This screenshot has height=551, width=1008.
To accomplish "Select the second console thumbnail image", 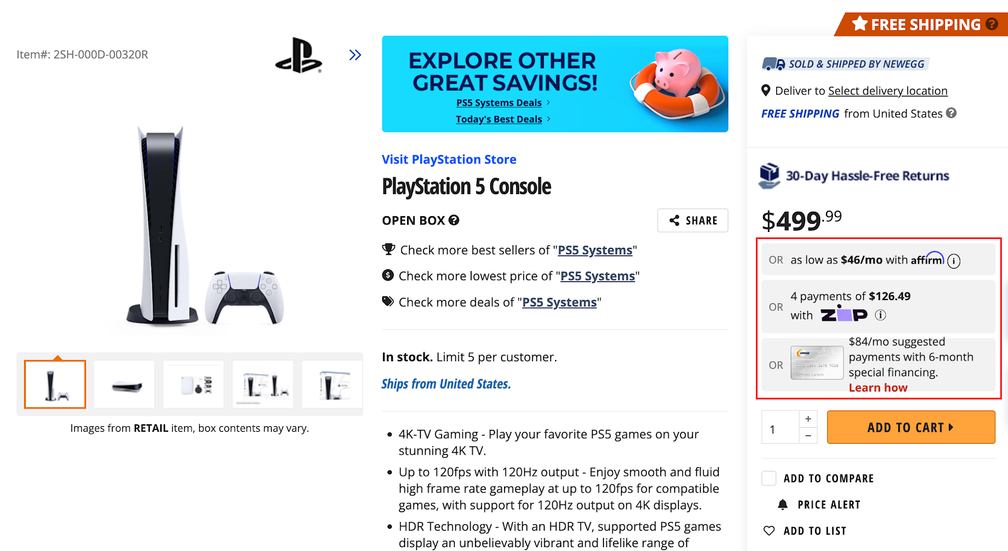I will click(123, 383).
